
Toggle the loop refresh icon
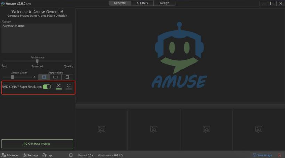[x=68, y=86]
